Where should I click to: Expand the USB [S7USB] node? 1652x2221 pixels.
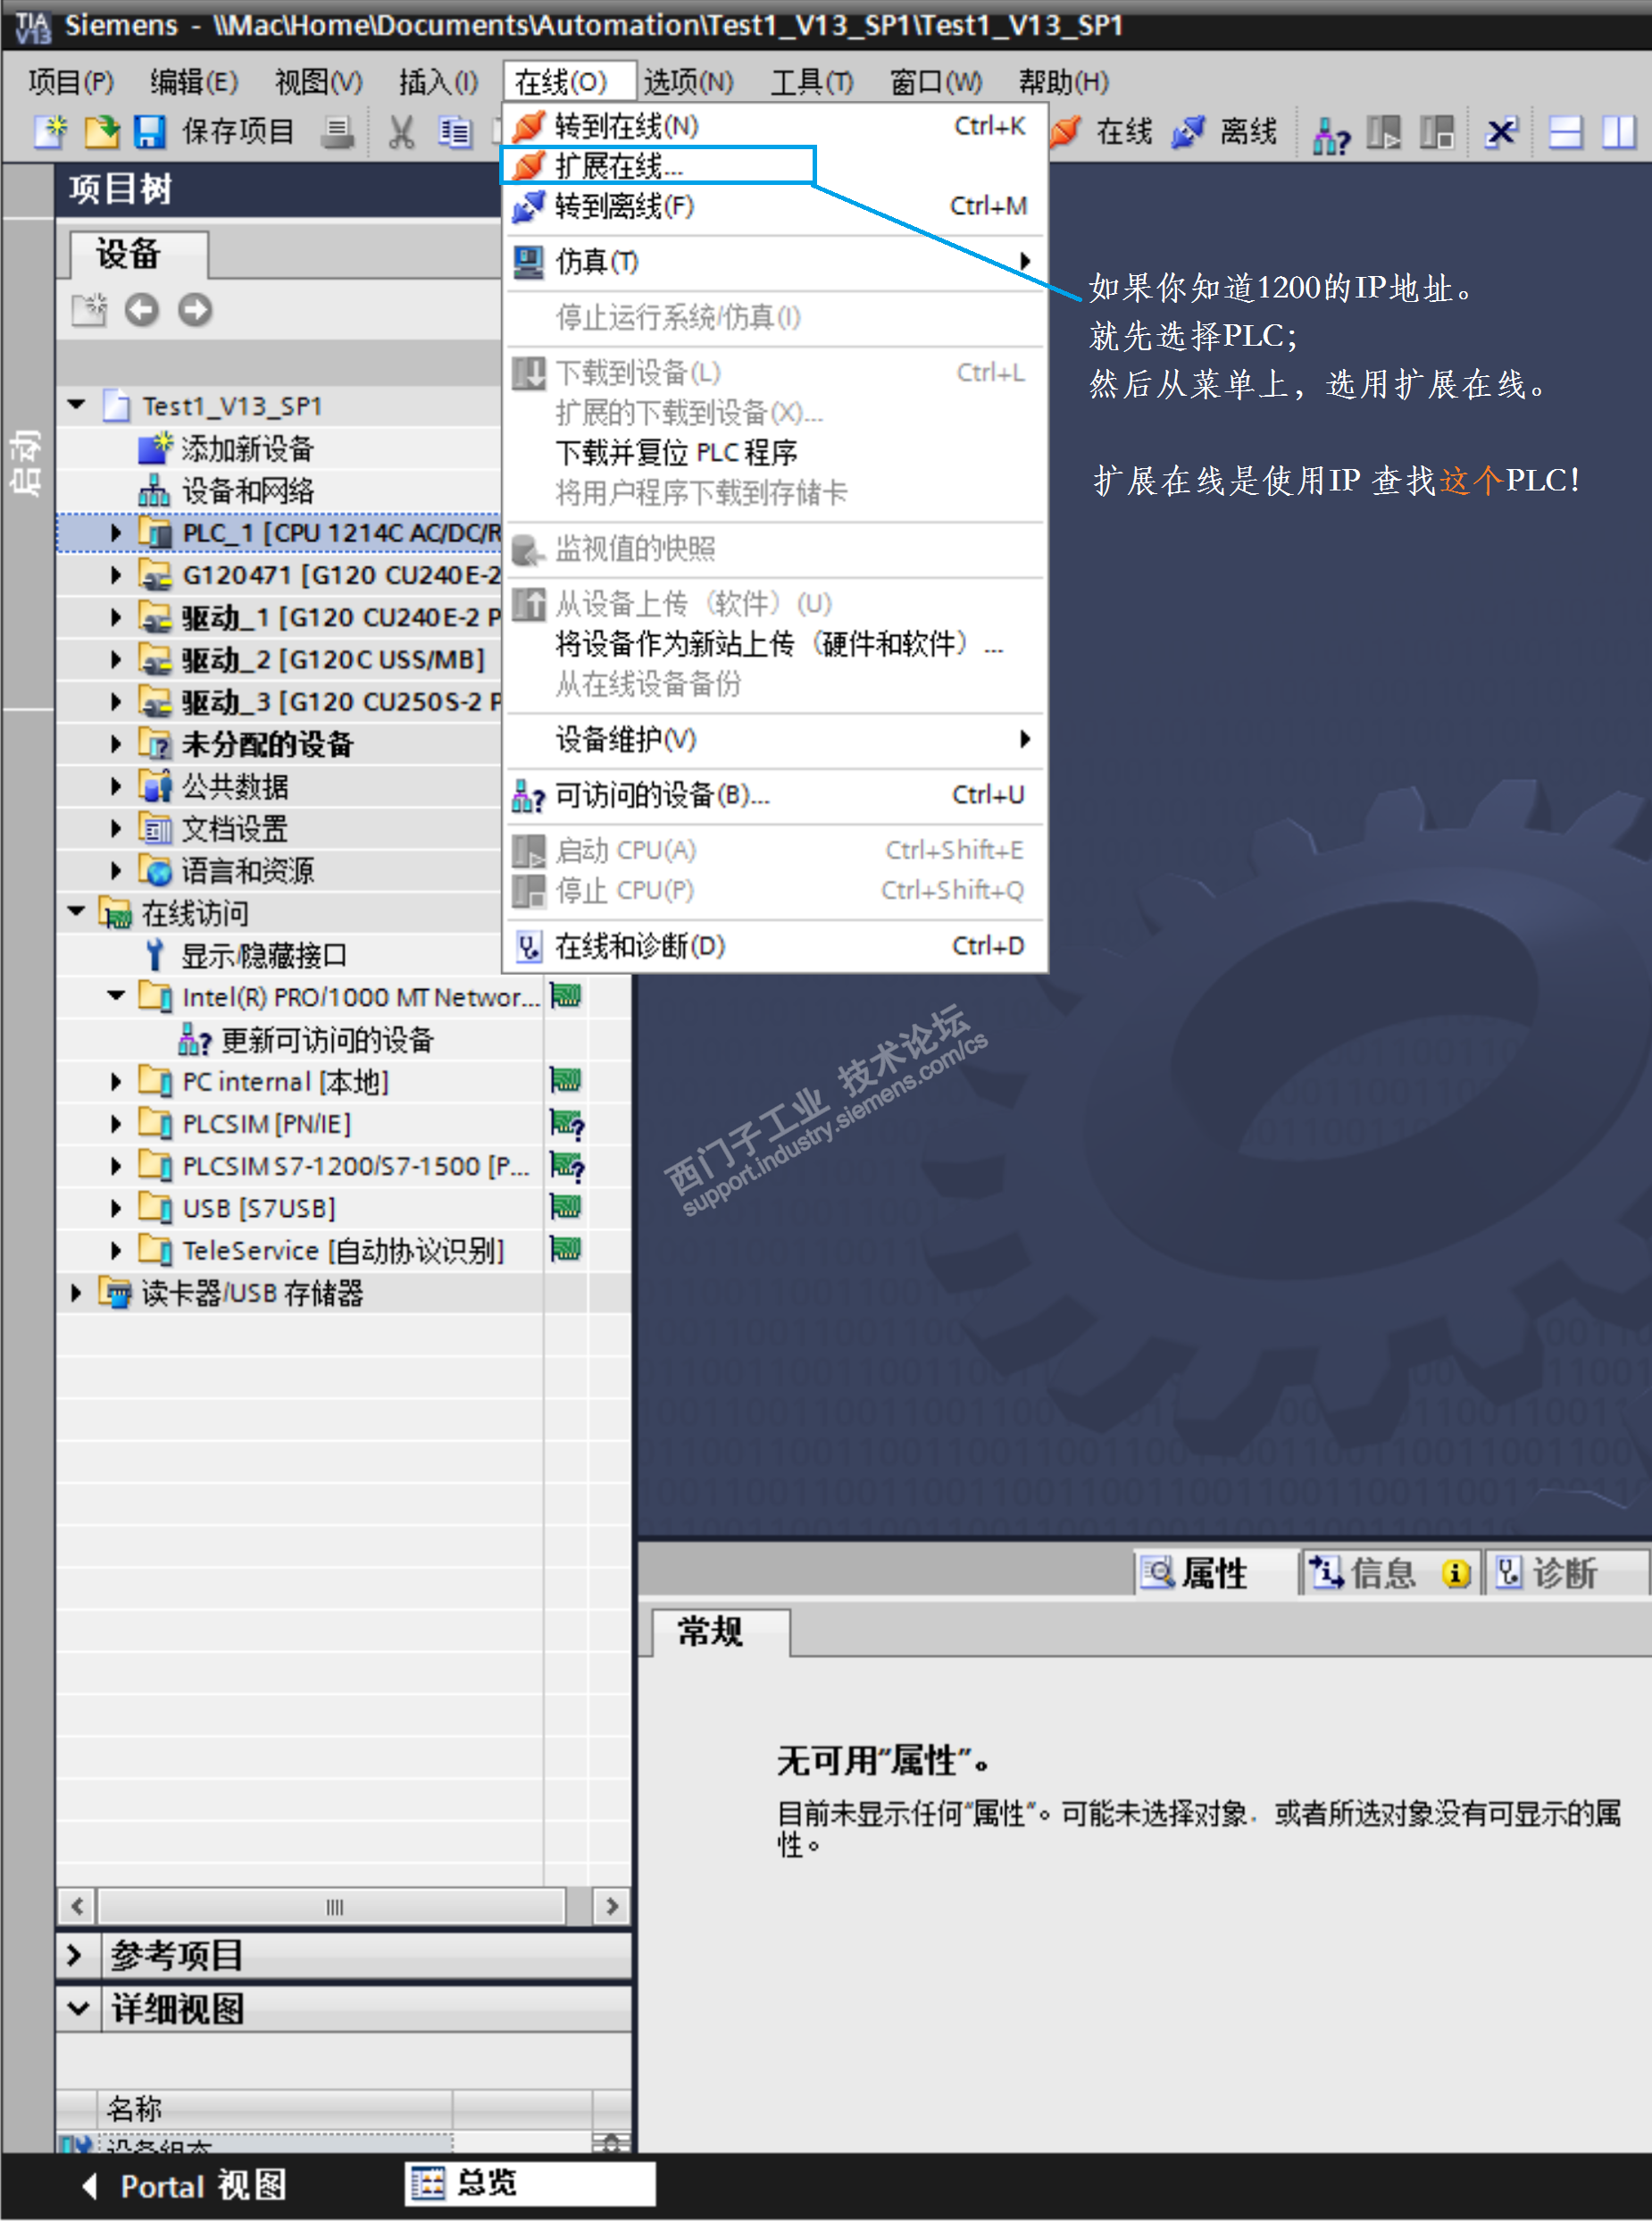116,1209
